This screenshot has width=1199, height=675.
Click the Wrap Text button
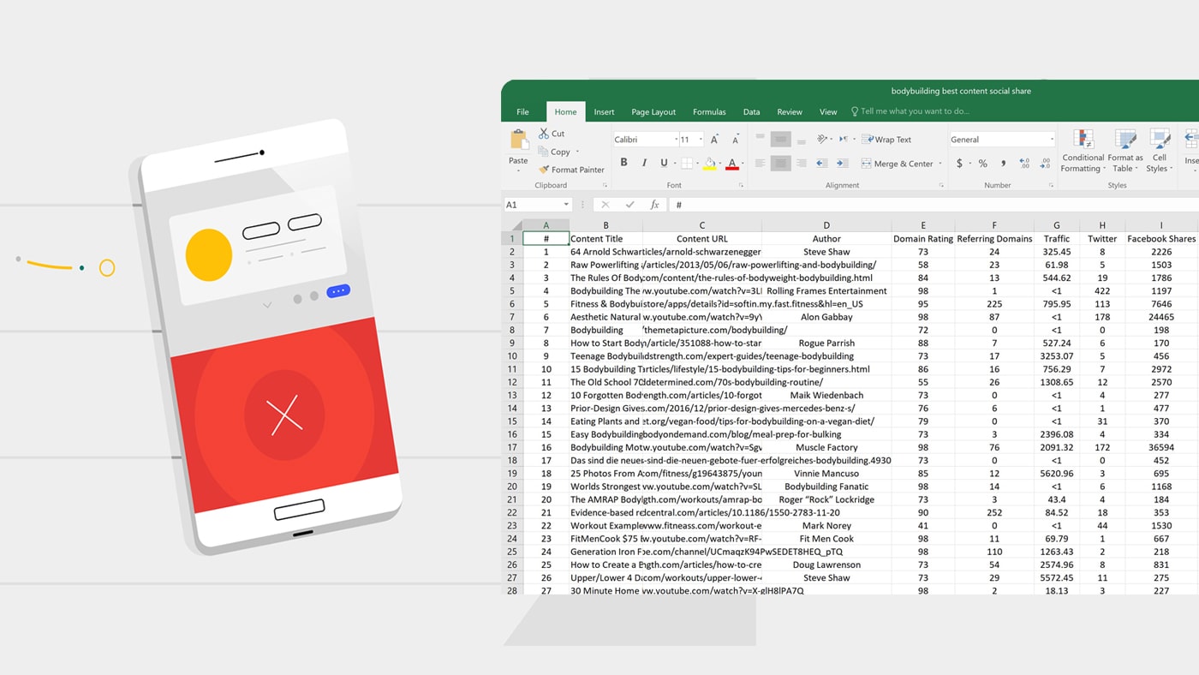[886, 140]
